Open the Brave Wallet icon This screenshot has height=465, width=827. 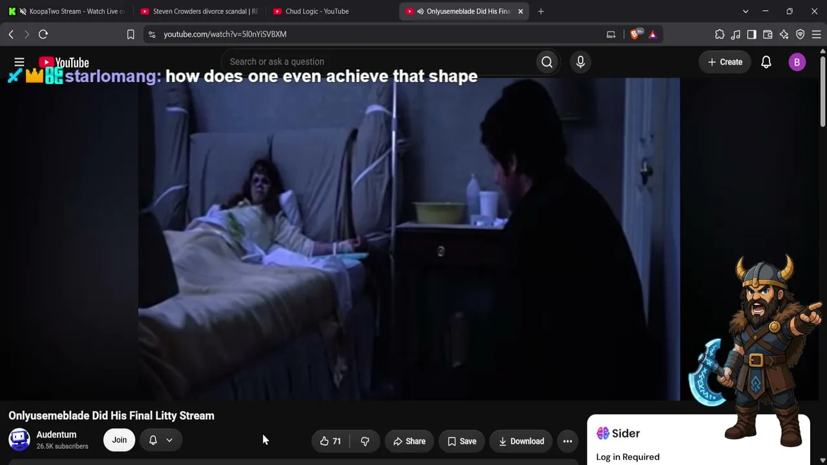coord(768,34)
